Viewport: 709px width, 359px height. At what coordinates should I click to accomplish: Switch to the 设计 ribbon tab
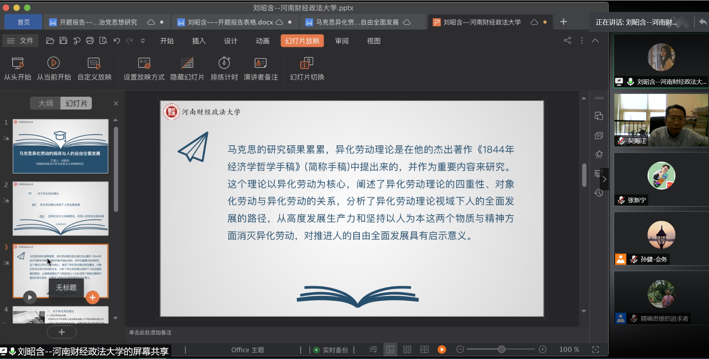(x=231, y=41)
